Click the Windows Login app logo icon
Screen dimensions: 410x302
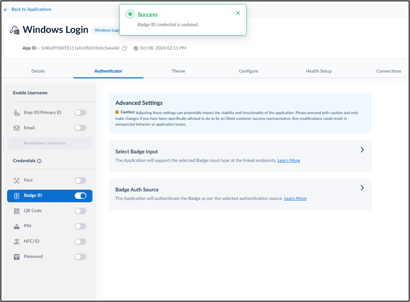click(x=15, y=30)
